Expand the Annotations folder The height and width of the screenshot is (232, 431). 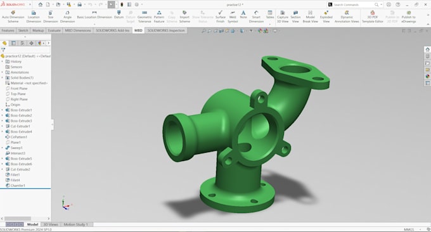coord(3,72)
